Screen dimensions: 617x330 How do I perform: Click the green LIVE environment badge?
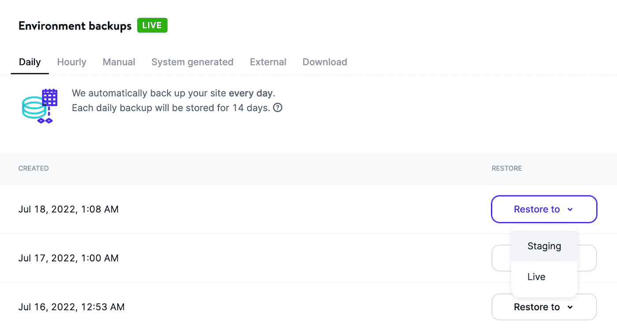152,26
